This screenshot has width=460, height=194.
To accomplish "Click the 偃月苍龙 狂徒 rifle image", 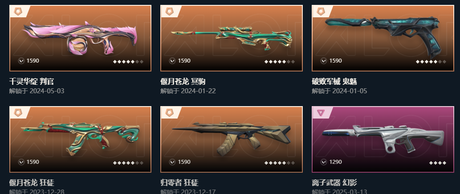I will point(81,138).
